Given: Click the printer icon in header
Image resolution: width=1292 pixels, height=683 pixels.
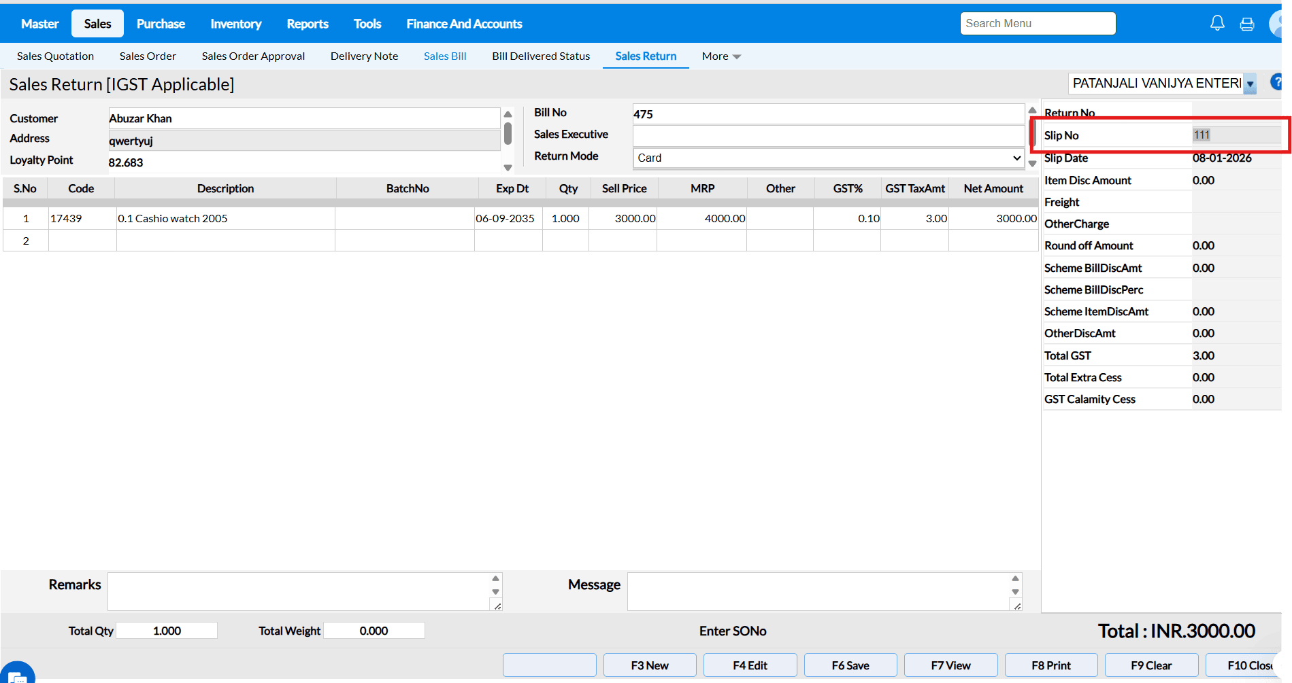Looking at the screenshot, I should tap(1247, 24).
